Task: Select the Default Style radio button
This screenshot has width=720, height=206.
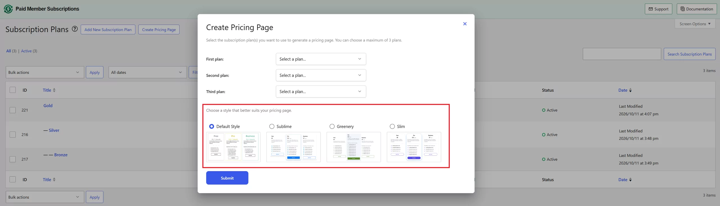Action: pyautogui.click(x=211, y=126)
